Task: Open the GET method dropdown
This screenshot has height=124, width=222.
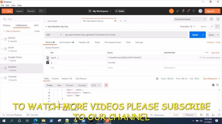Action: (54, 35)
